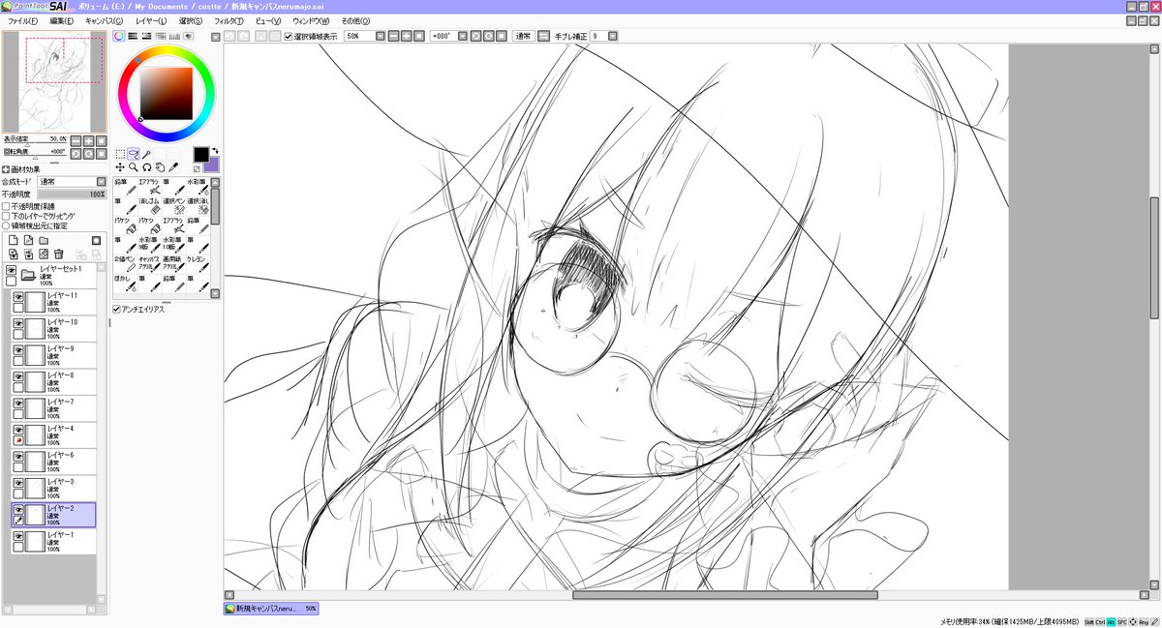Show the color mixer panel
1162x628 pixels.
[x=161, y=36]
